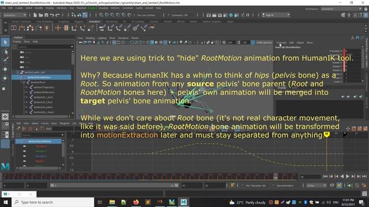Toggle the loop playback button

(332, 185)
